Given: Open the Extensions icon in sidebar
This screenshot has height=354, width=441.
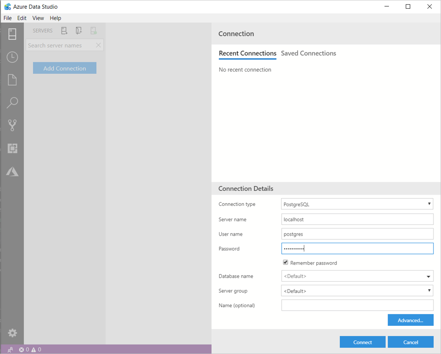Looking at the screenshot, I should [x=12, y=148].
